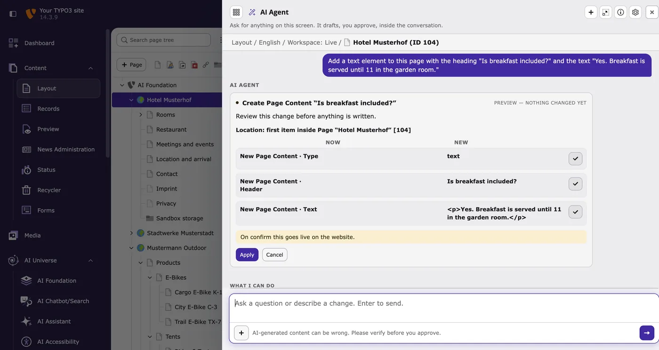Expand Stadtwerke Musterstadt tree node
The height and width of the screenshot is (350, 659).
click(131, 233)
